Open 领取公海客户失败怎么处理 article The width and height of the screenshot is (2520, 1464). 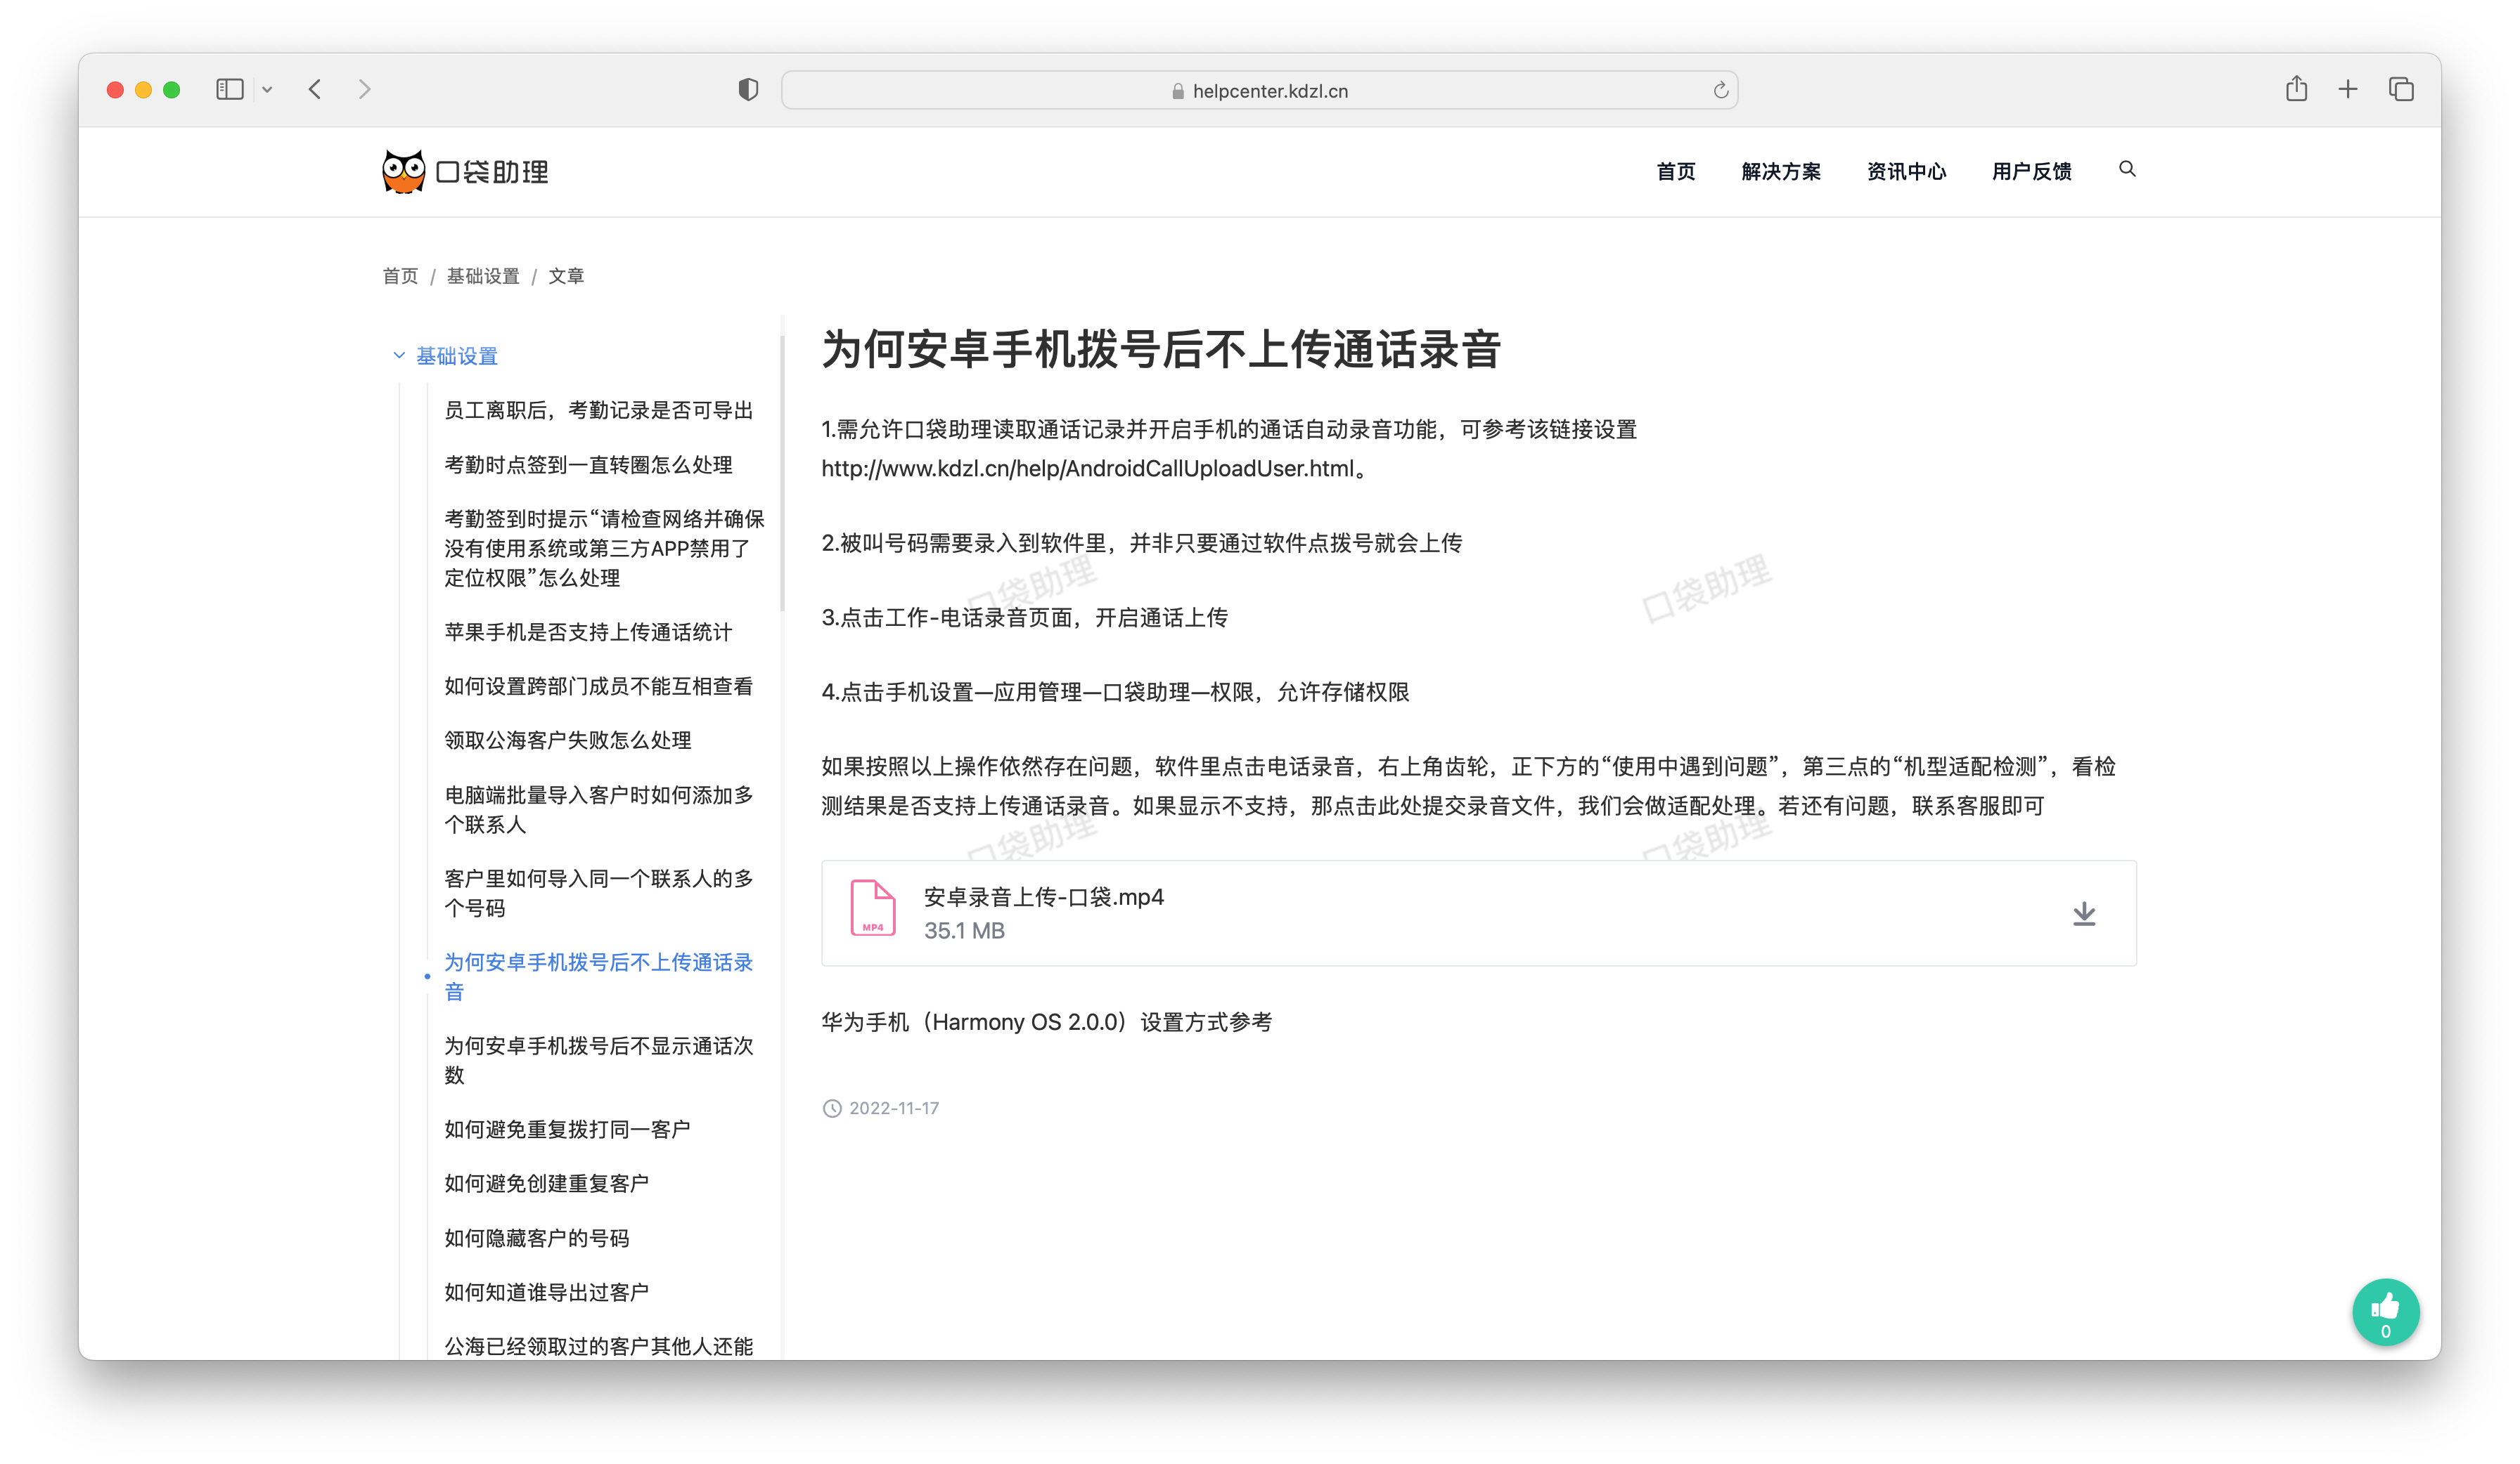pos(567,740)
